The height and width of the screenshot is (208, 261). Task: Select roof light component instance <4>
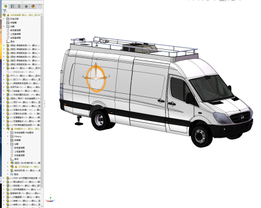23,102
